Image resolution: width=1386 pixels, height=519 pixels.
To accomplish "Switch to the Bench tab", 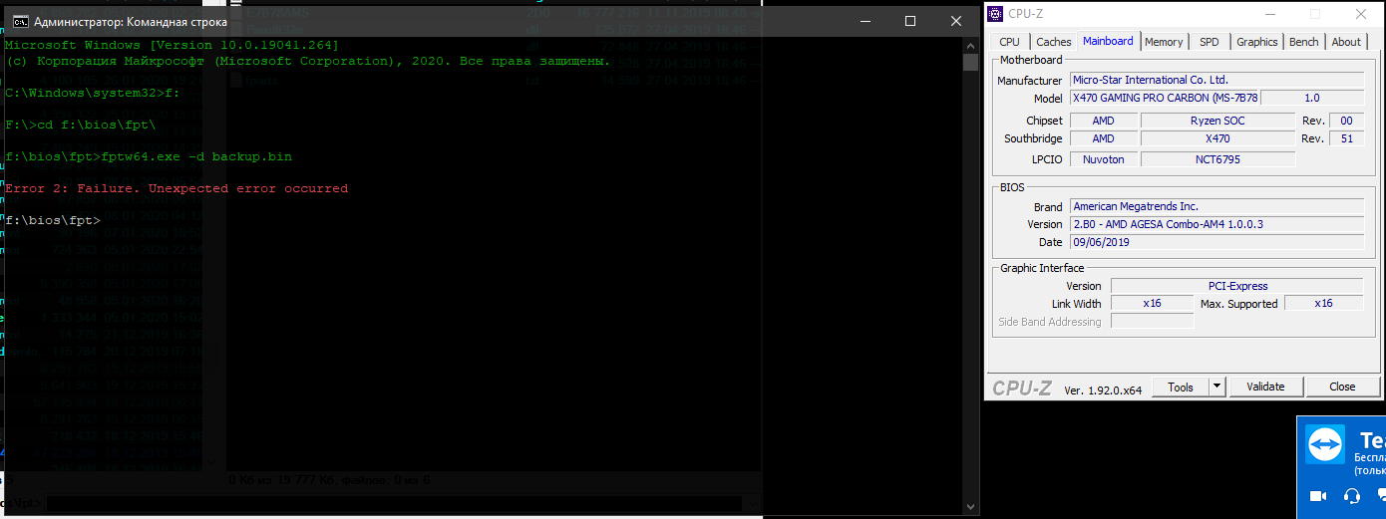I will tap(1303, 42).
